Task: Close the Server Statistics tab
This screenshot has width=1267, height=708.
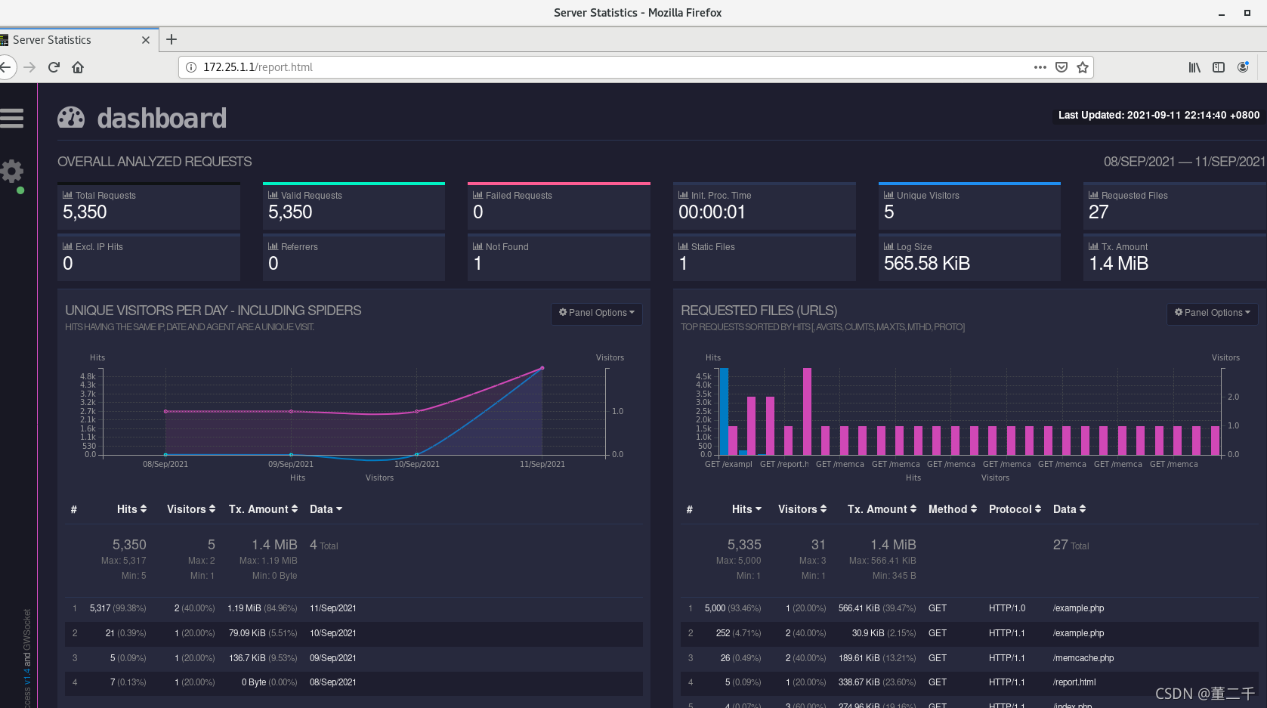Action: click(146, 40)
